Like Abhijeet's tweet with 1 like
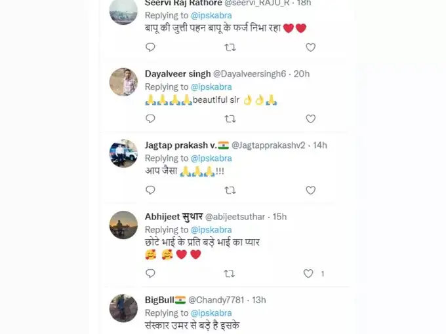The image size is (446, 334). tap(308, 273)
